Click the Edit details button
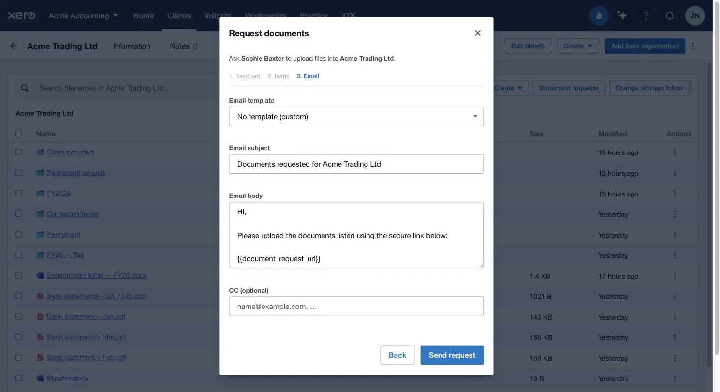 [x=528, y=46]
